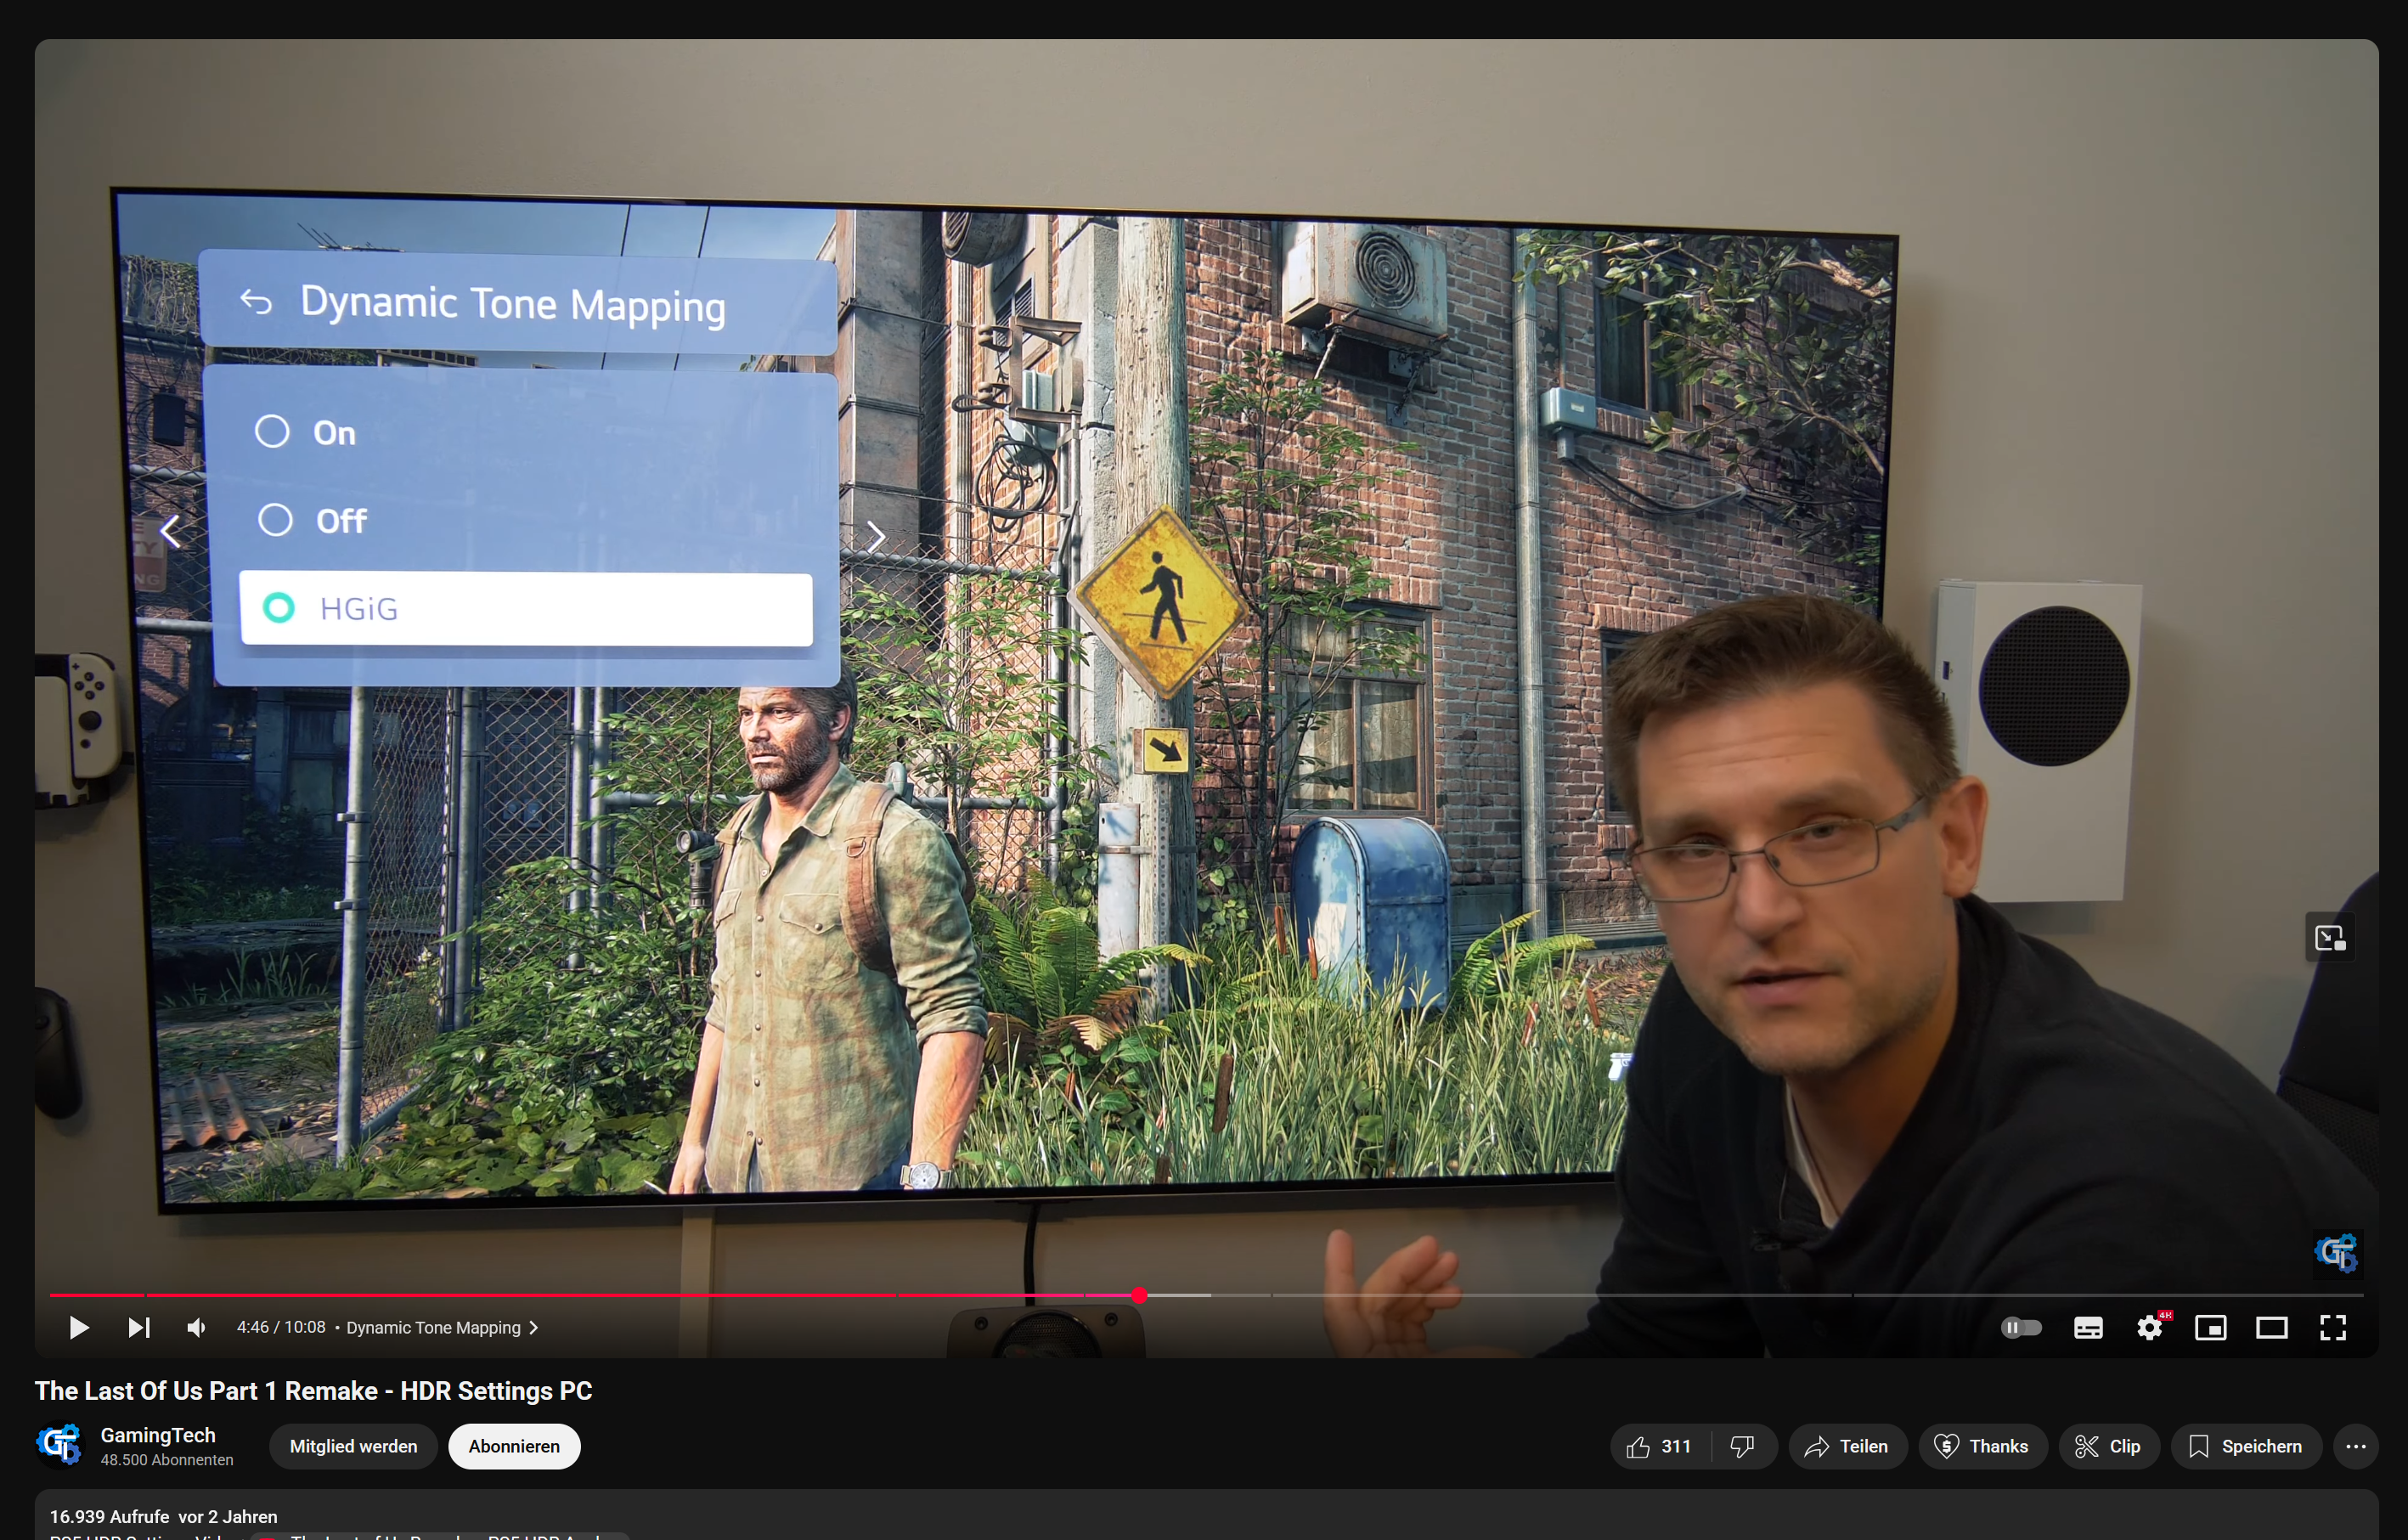Dislike the video
This screenshot has height=1540, width=2408.
coord(1742,1446)
